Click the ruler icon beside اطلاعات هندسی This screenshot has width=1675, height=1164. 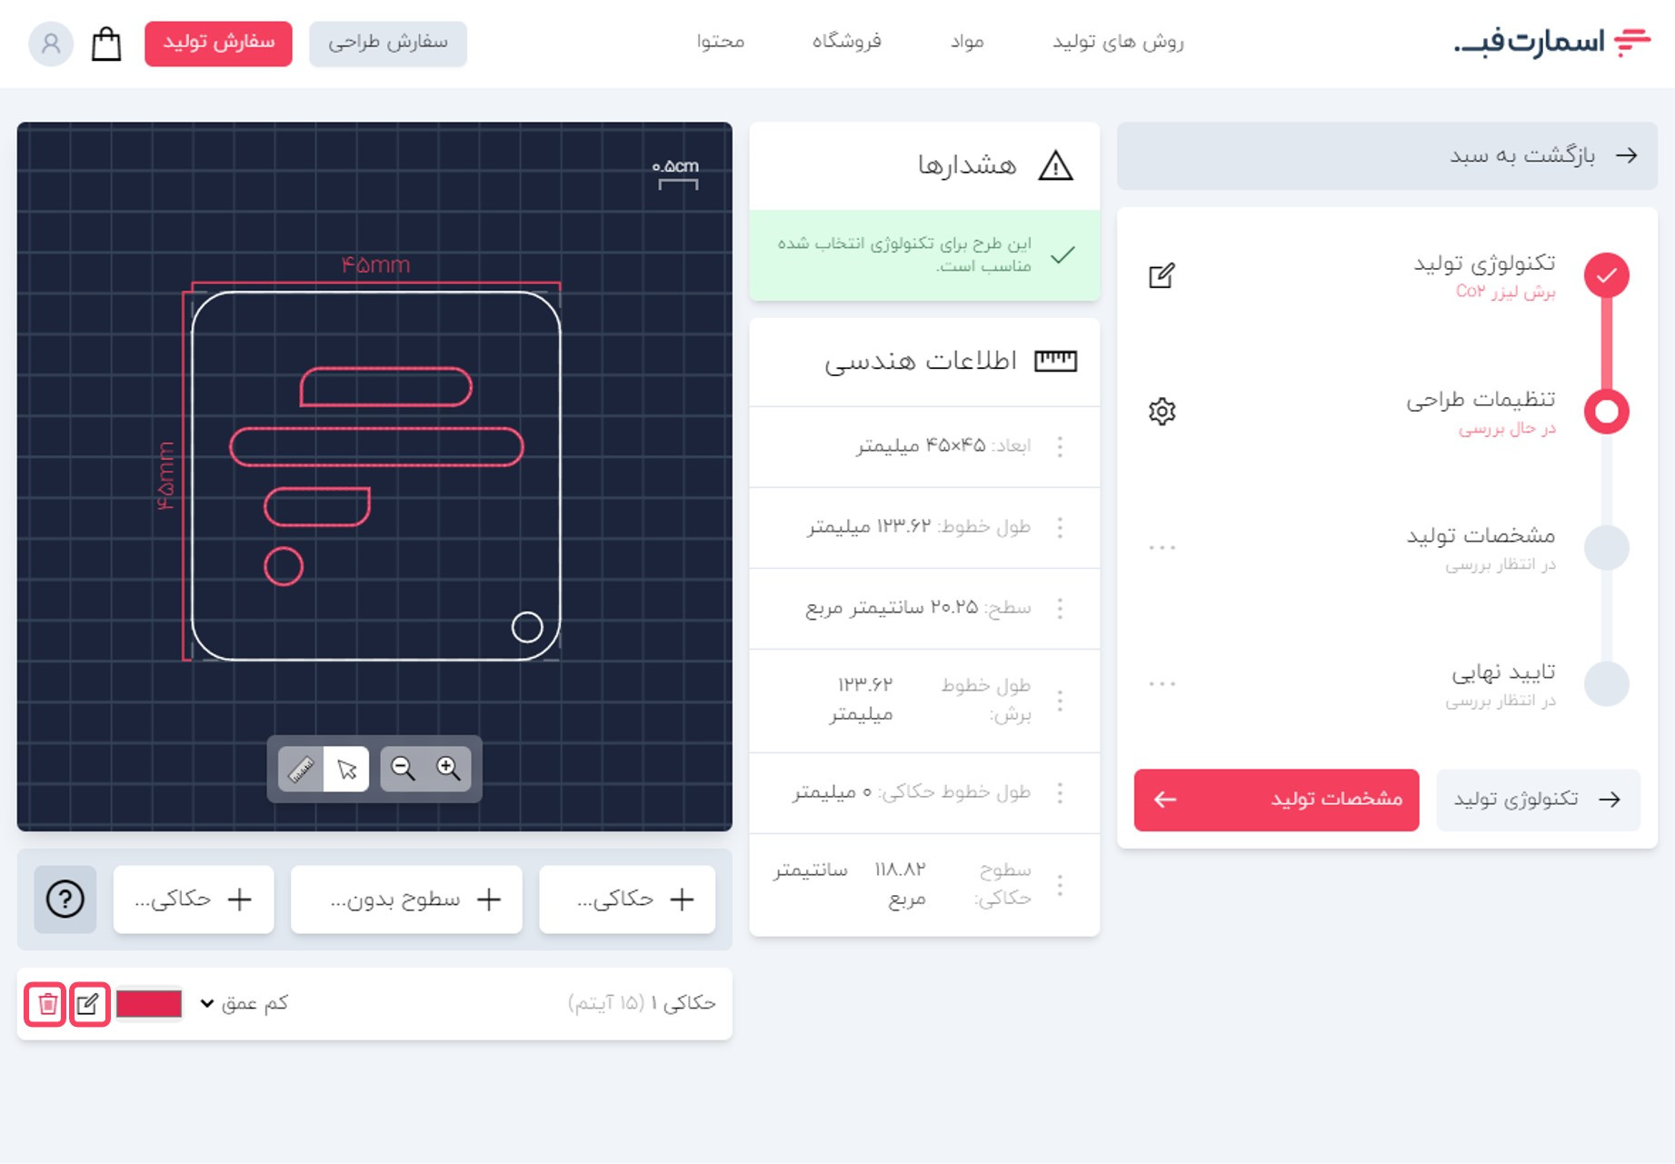[1055, 361]
